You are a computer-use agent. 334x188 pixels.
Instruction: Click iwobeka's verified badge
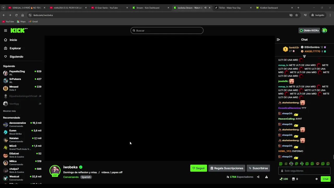pyautogui.click(x=81, y=167)
